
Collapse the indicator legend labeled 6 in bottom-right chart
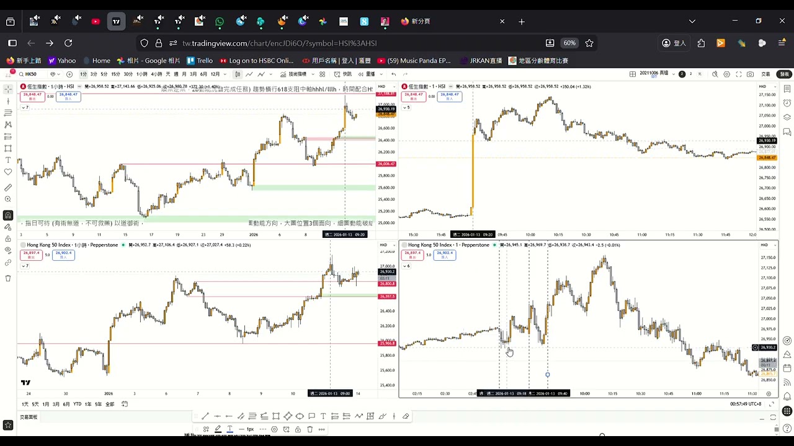click(x=406, y=266)
